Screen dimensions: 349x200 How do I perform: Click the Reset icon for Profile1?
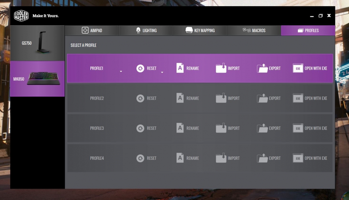click(x=140, y=68)
